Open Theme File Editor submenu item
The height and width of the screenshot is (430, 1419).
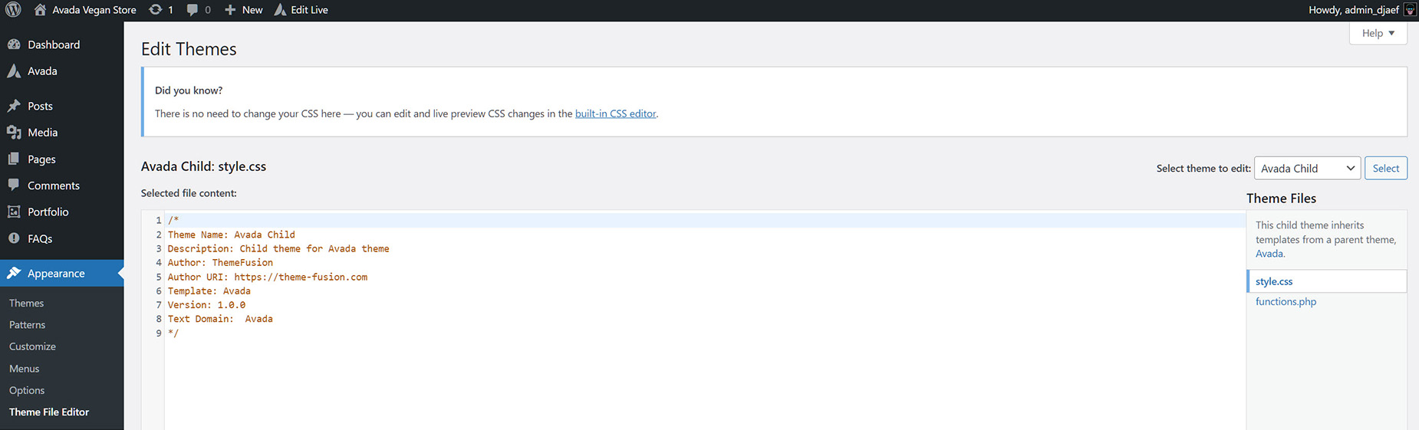(x=49, y=412)
